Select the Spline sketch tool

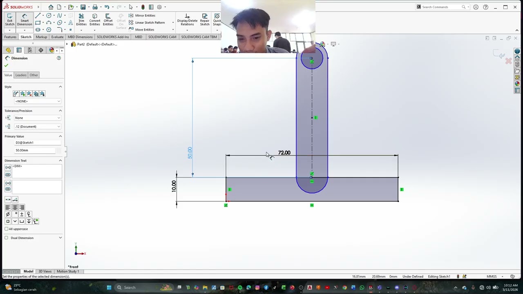tap(60, 16)
